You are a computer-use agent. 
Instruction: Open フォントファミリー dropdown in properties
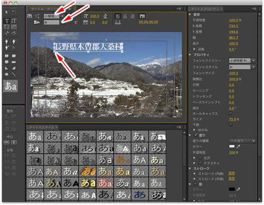242,61
